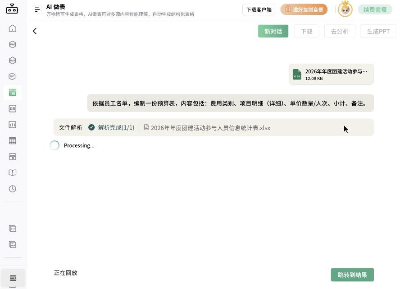The image size is (400, 289).
Task: Click the 续费套餐 link
Action: click(x=375, y=9)
